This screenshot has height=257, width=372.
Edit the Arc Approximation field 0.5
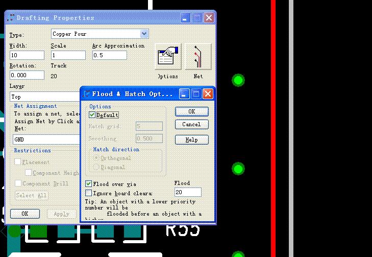point(109,55)
